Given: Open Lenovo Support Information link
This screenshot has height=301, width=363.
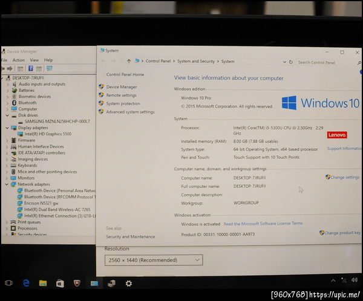Looking at the screenshot, I should [344, 148].
